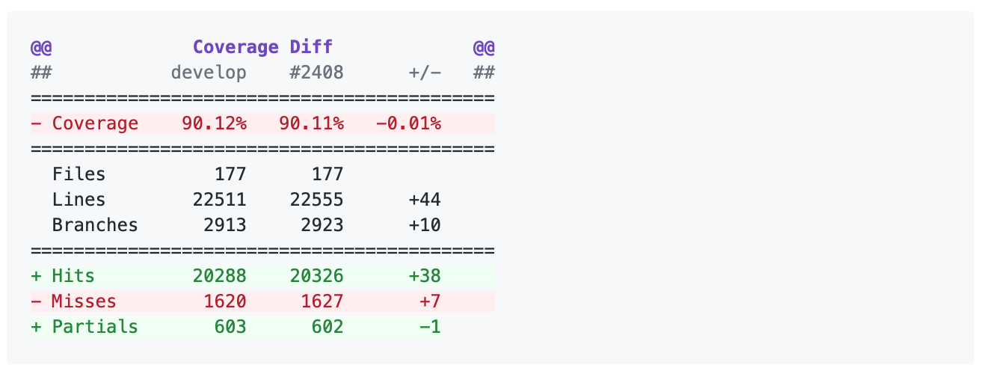Select the Coverage row label
Viewport: 987px width, 377px height.
95,123
